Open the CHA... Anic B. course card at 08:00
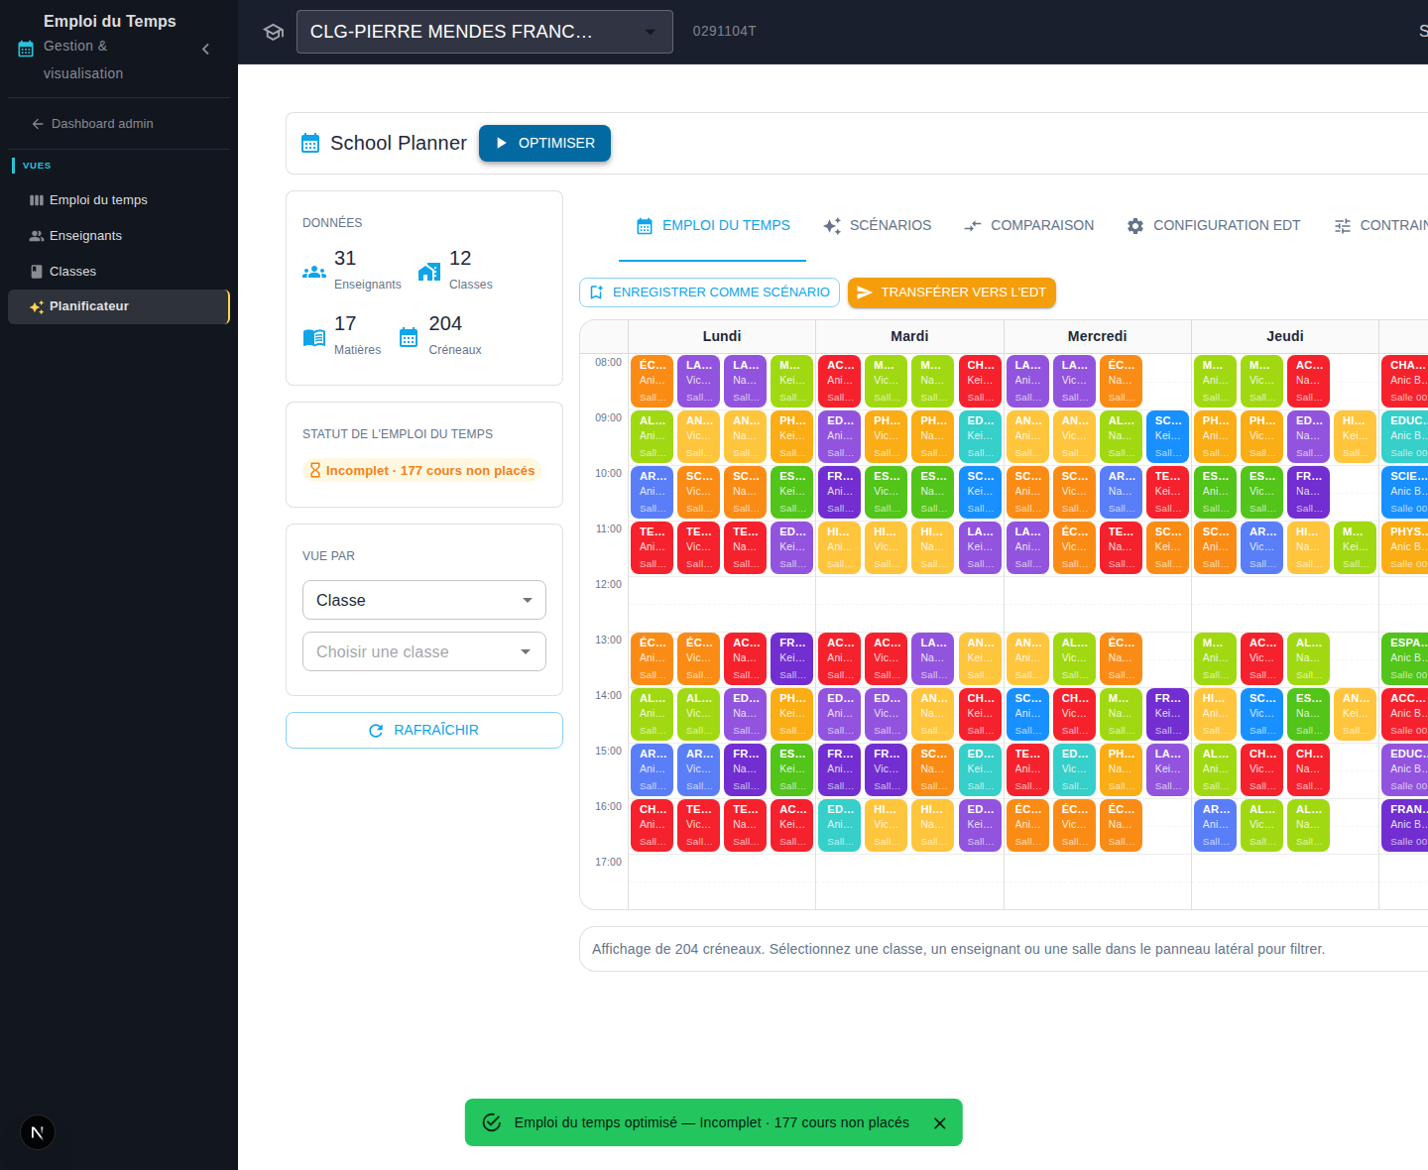Viewport: 1428px width, 1170px height. click(1404, 381)
